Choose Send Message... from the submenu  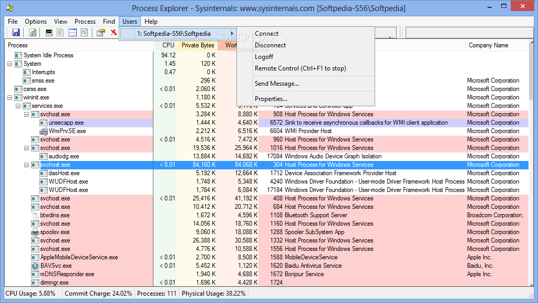[x=276, y=84]
